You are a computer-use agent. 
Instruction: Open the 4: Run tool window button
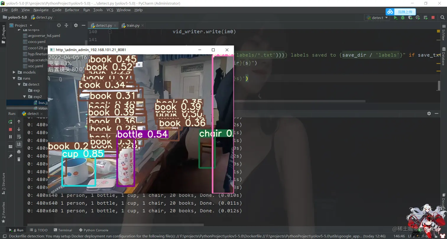pyautogui.click(x=16, y=230)
